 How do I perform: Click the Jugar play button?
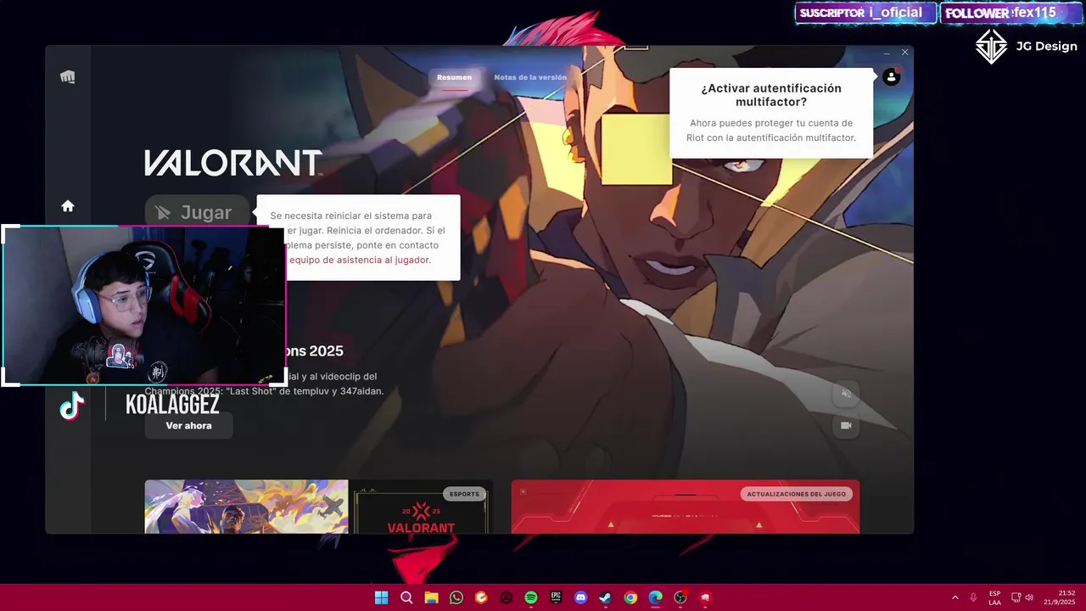(197, 212)
